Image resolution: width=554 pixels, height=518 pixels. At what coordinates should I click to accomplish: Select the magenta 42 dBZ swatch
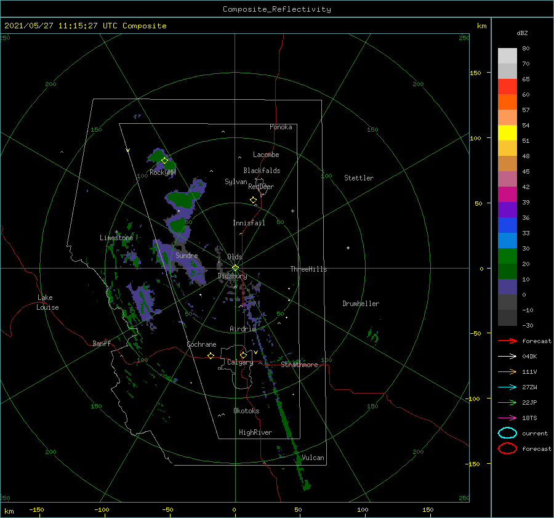point(507,195)
